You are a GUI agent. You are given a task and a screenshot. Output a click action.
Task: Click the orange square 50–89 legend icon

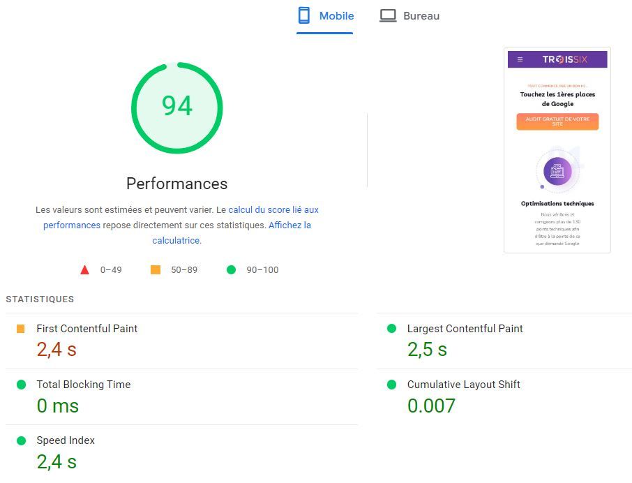(x=156, y=270)
